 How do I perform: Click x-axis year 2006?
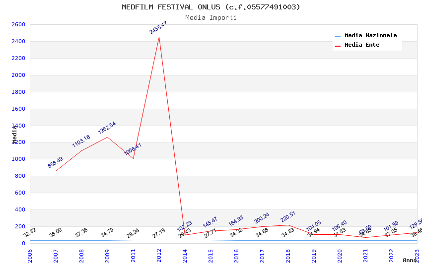pos(30,256)
